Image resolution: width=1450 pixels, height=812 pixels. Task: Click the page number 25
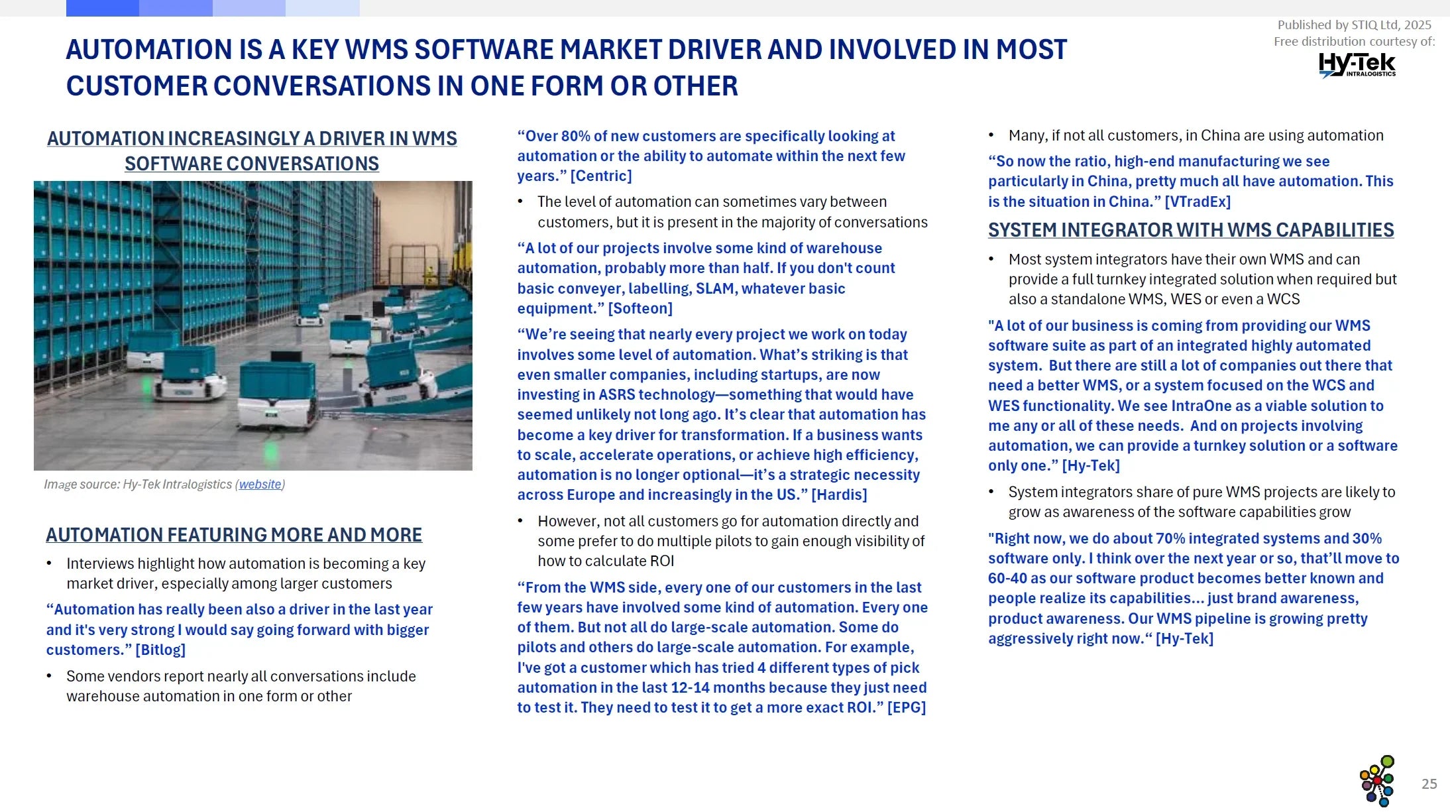(x=1429, y=784)
